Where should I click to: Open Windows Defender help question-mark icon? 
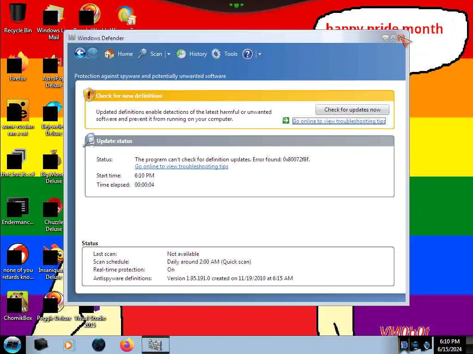point(248,54)
